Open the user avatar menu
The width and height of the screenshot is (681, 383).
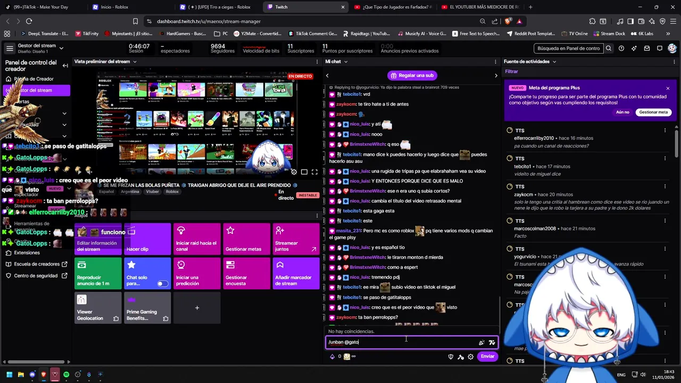coord(672,48)
